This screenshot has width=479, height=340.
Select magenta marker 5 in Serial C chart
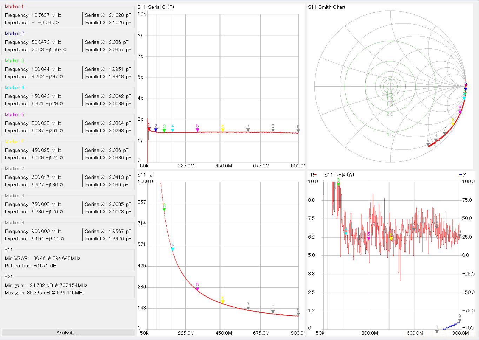(x=198, y=130)
